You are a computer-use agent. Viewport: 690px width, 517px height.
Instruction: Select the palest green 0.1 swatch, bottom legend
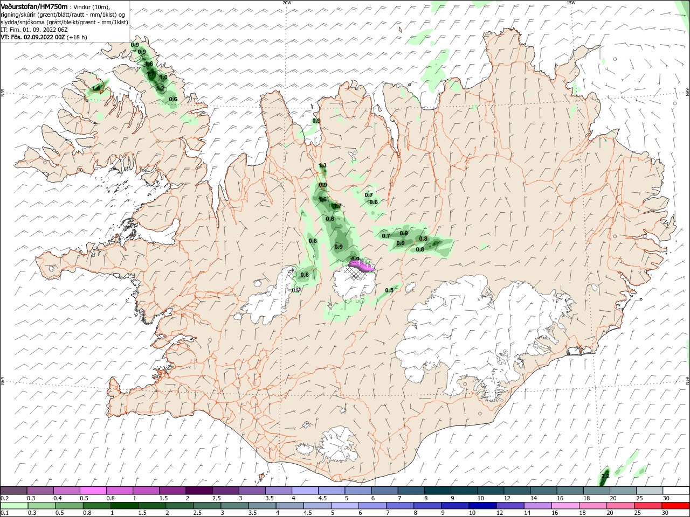pyautogui.click(x=15, y=506)
